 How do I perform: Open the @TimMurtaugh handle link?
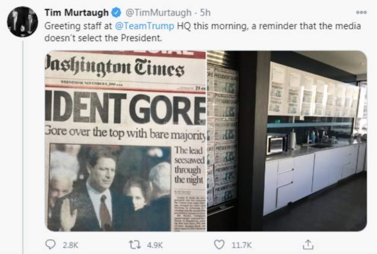[158, 13]
